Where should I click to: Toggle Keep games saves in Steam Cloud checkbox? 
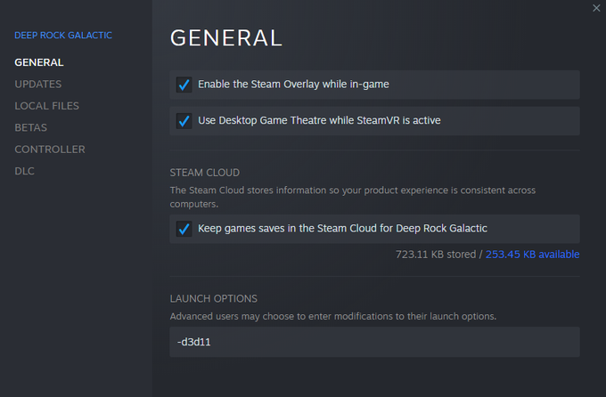(x=184, y=229)
